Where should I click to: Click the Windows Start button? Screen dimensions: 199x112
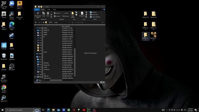[x=2, y=110]
